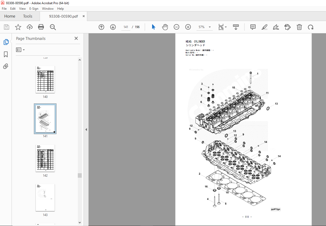Click thumbnail panel scroll up arrow
Image resolution: width=326 pixels, height=226 pixels.
pos(80,60)
